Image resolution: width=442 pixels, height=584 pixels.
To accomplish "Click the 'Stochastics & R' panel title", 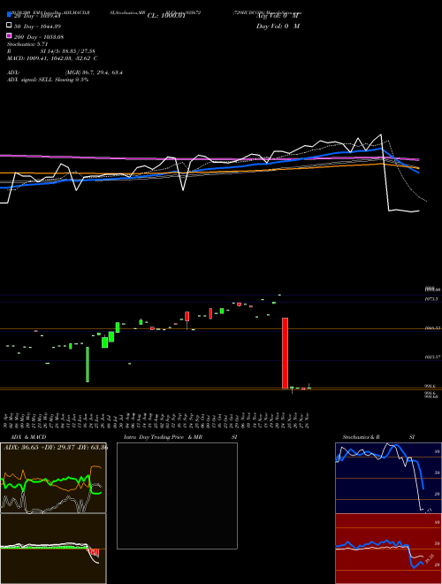I will (x=361, y=437).
